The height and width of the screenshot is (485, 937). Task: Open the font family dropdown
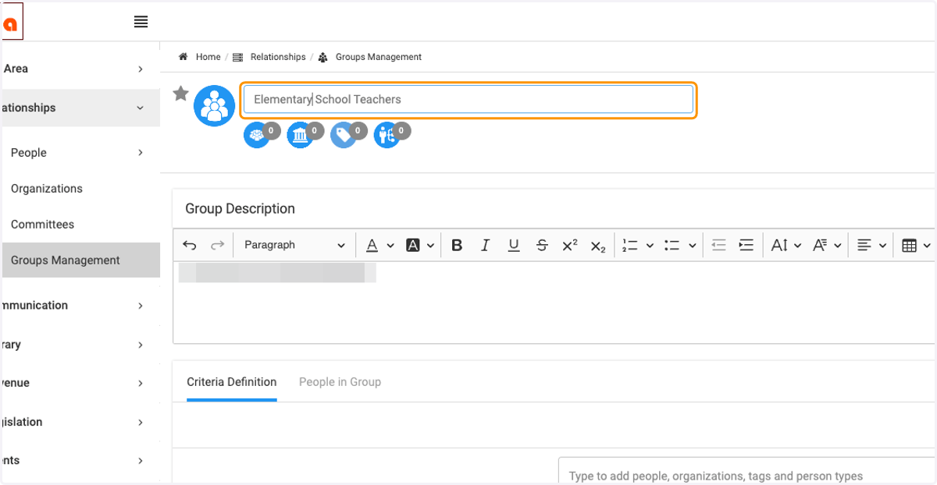(x=827, y=245)
